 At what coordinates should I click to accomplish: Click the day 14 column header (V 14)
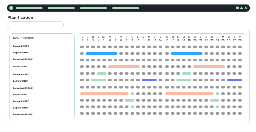point(160,38)
